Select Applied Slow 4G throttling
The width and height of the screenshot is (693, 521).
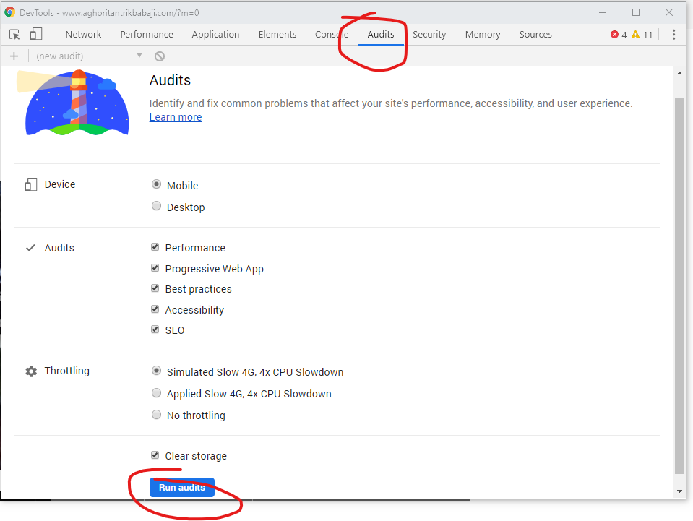[x=156, y=393]
